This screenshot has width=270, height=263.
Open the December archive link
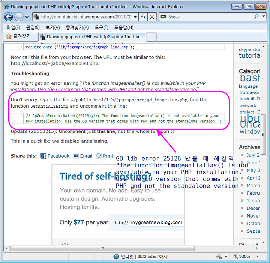coord(253,208)
